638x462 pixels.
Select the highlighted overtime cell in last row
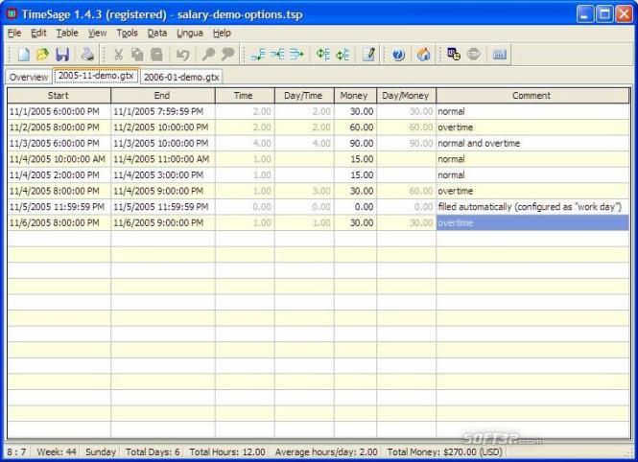[532, 222]
